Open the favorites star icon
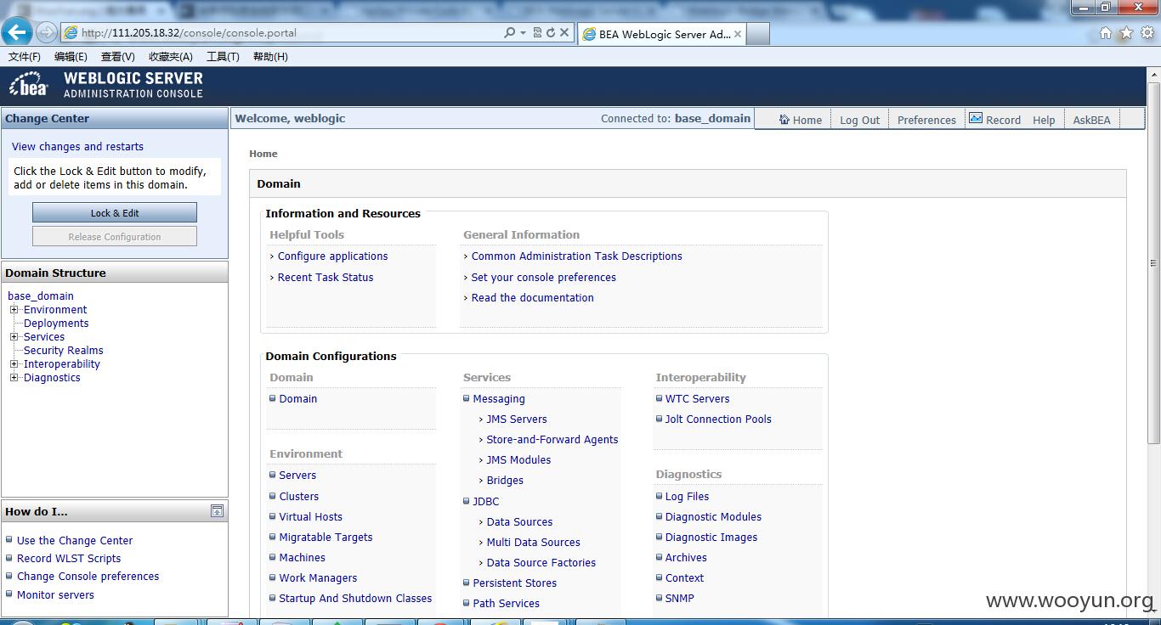Screen dimensions: 1161x625 [x=1126, y=33]
